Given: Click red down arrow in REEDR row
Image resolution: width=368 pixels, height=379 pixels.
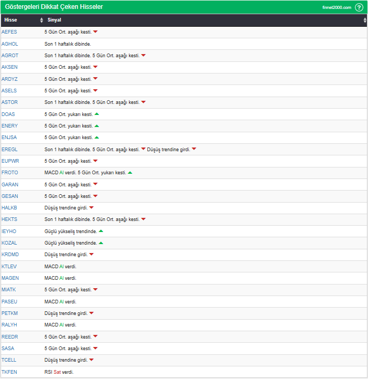Looking at the screenshot, I should pyautogui.click(x=95, y=336).
